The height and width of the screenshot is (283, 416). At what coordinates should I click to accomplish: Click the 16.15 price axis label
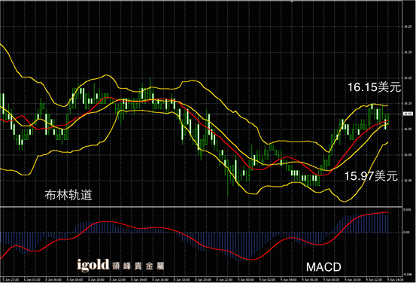[x=408, y=78]
